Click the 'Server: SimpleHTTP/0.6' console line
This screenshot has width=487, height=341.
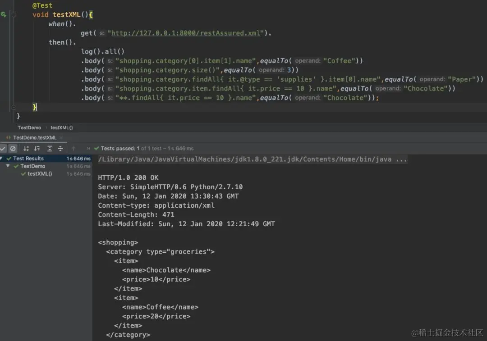point(170,187)
